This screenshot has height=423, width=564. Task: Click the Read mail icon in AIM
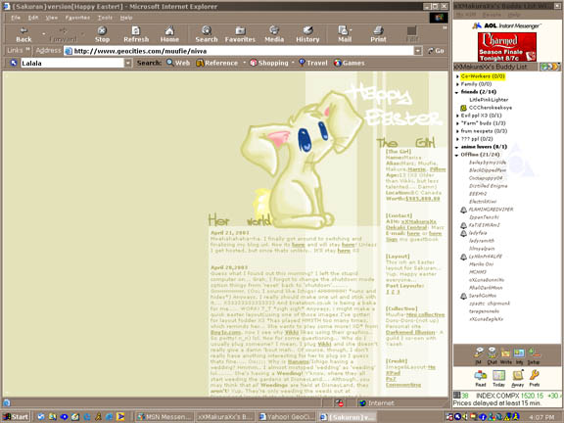[481, 378]
